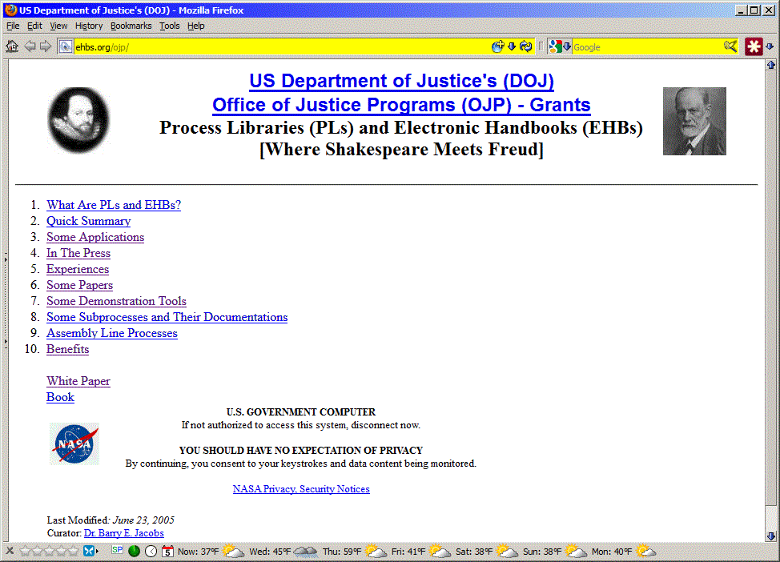Open the address bar history dropdown arrow
The height and width of the screenshot is (562, 780).
click(x=512, y=46)
